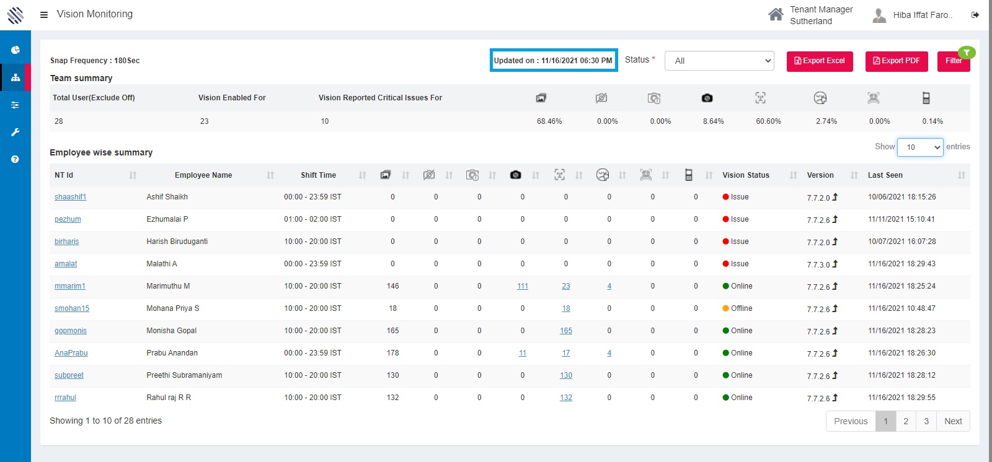Open the help question mark icon

15,159
